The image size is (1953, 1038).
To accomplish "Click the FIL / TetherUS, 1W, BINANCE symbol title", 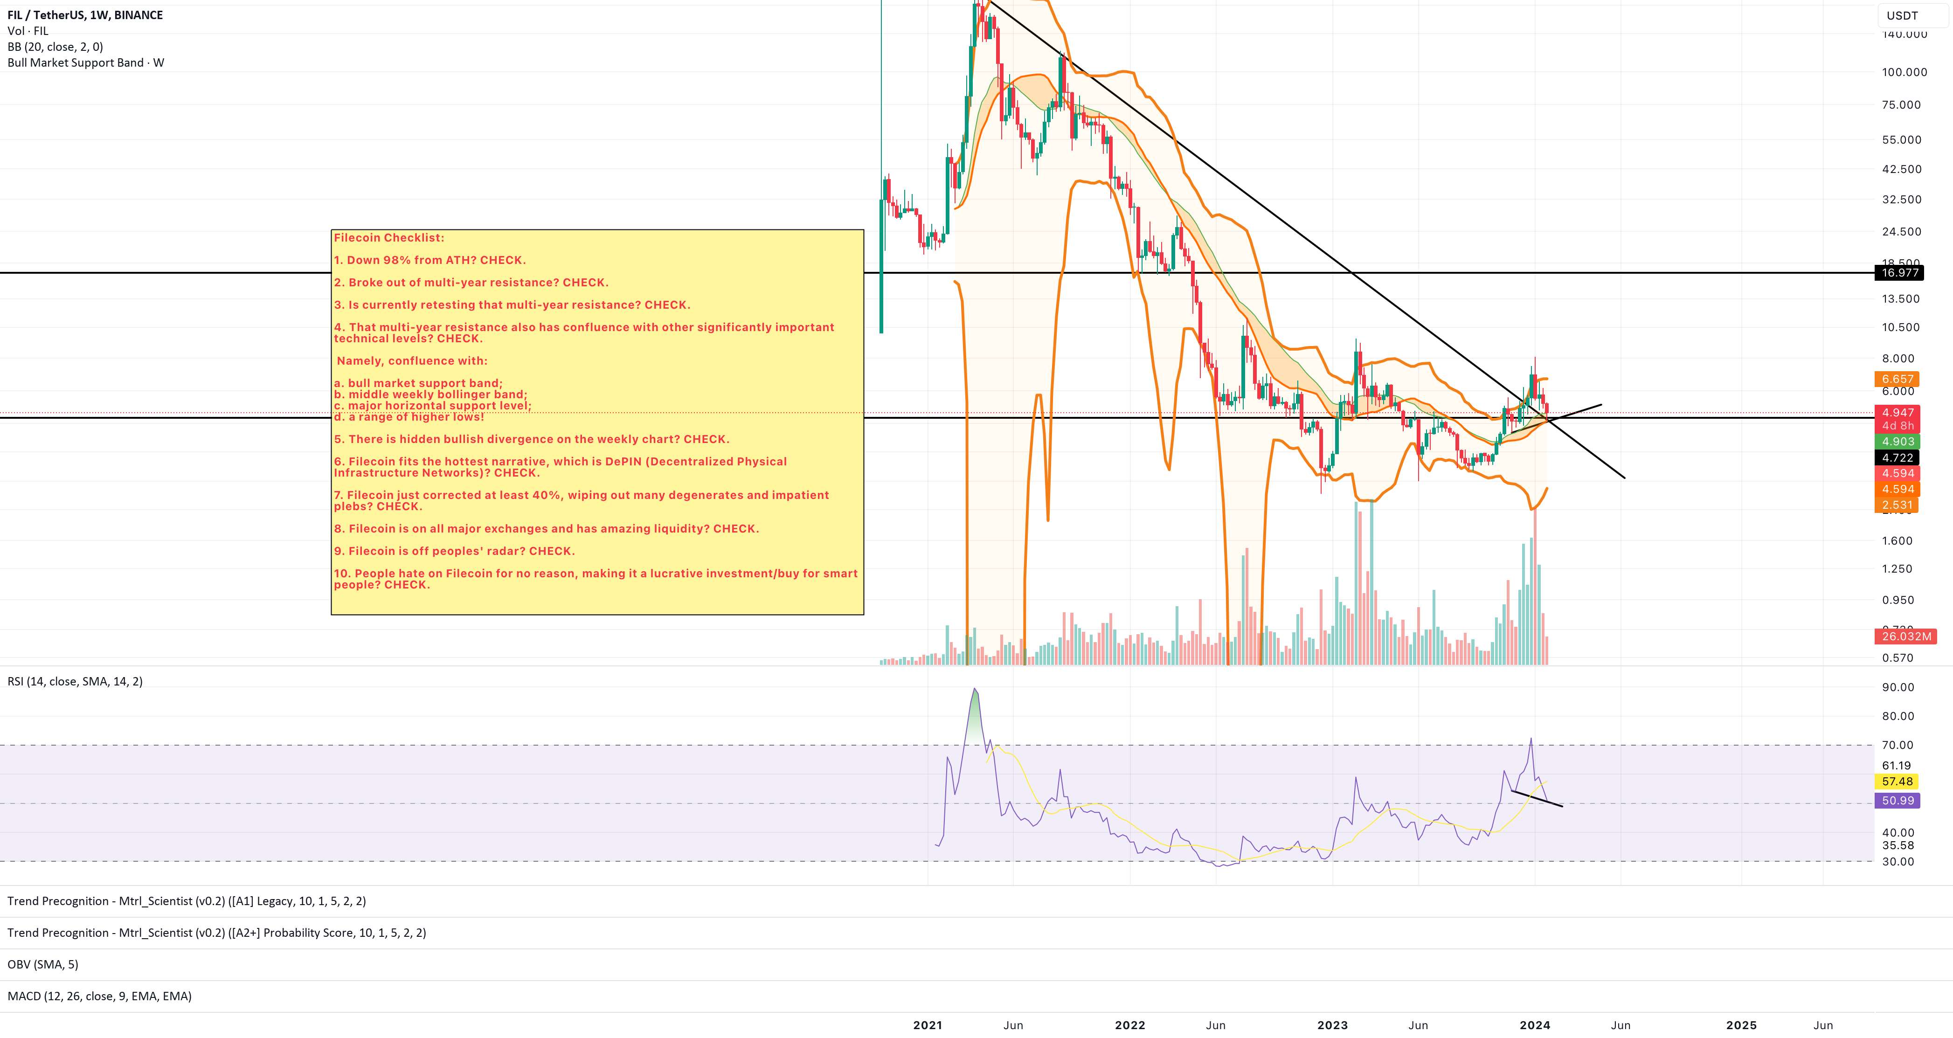I will [x=85, y=15].
